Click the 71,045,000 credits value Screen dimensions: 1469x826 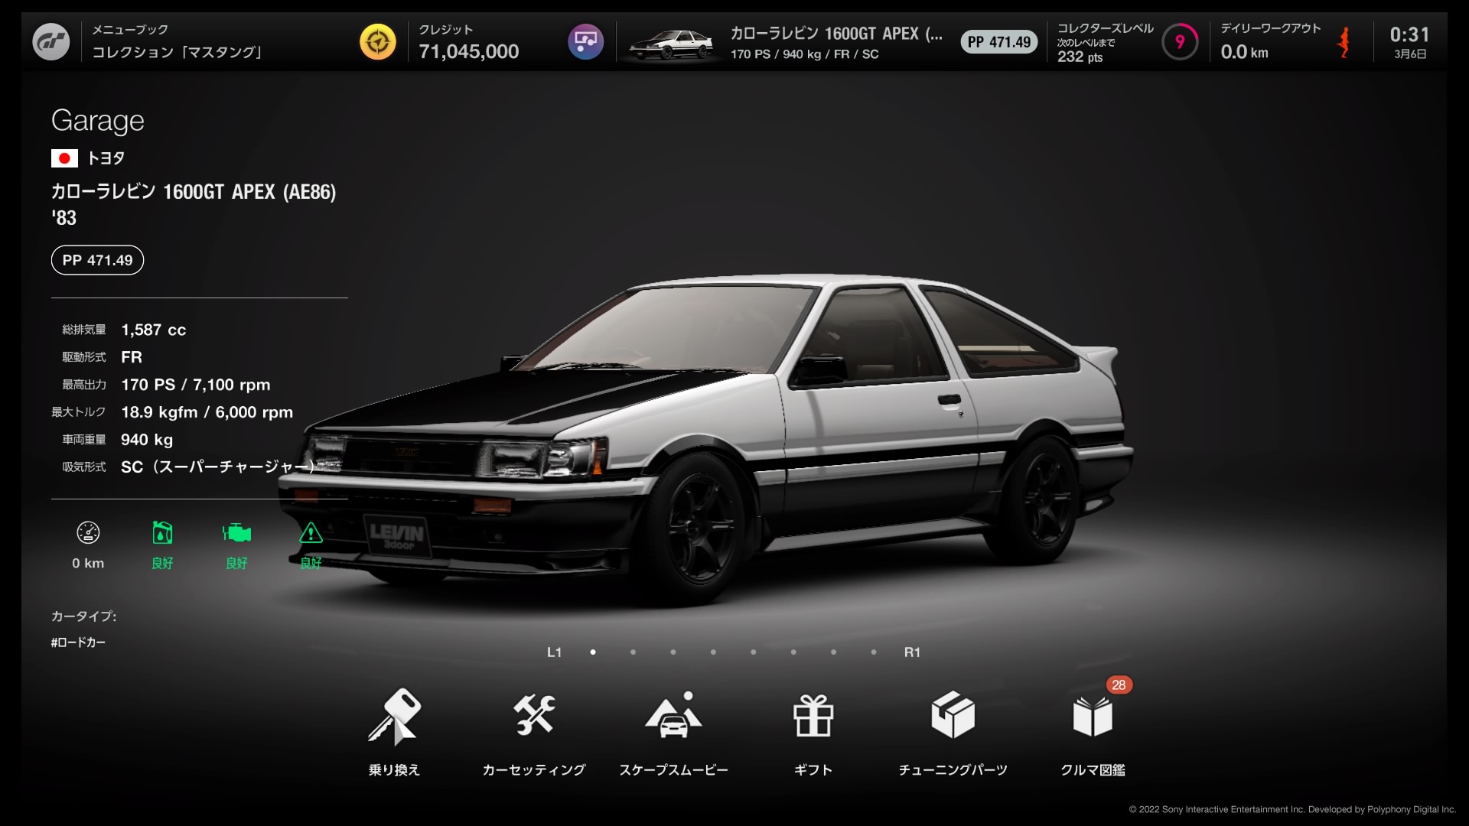click(468, 51)
